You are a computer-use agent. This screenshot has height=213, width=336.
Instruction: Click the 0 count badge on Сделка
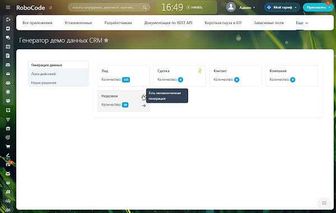coord(180,80)
